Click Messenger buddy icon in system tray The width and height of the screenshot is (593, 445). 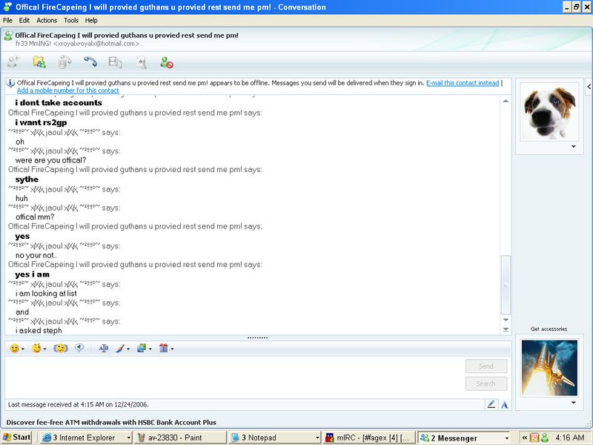(545, 438)
